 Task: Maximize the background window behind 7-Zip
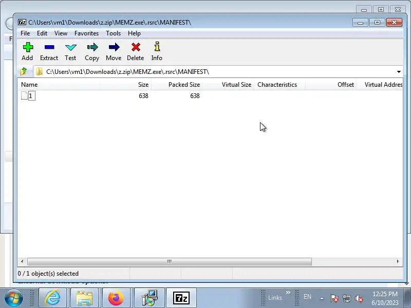381,10
